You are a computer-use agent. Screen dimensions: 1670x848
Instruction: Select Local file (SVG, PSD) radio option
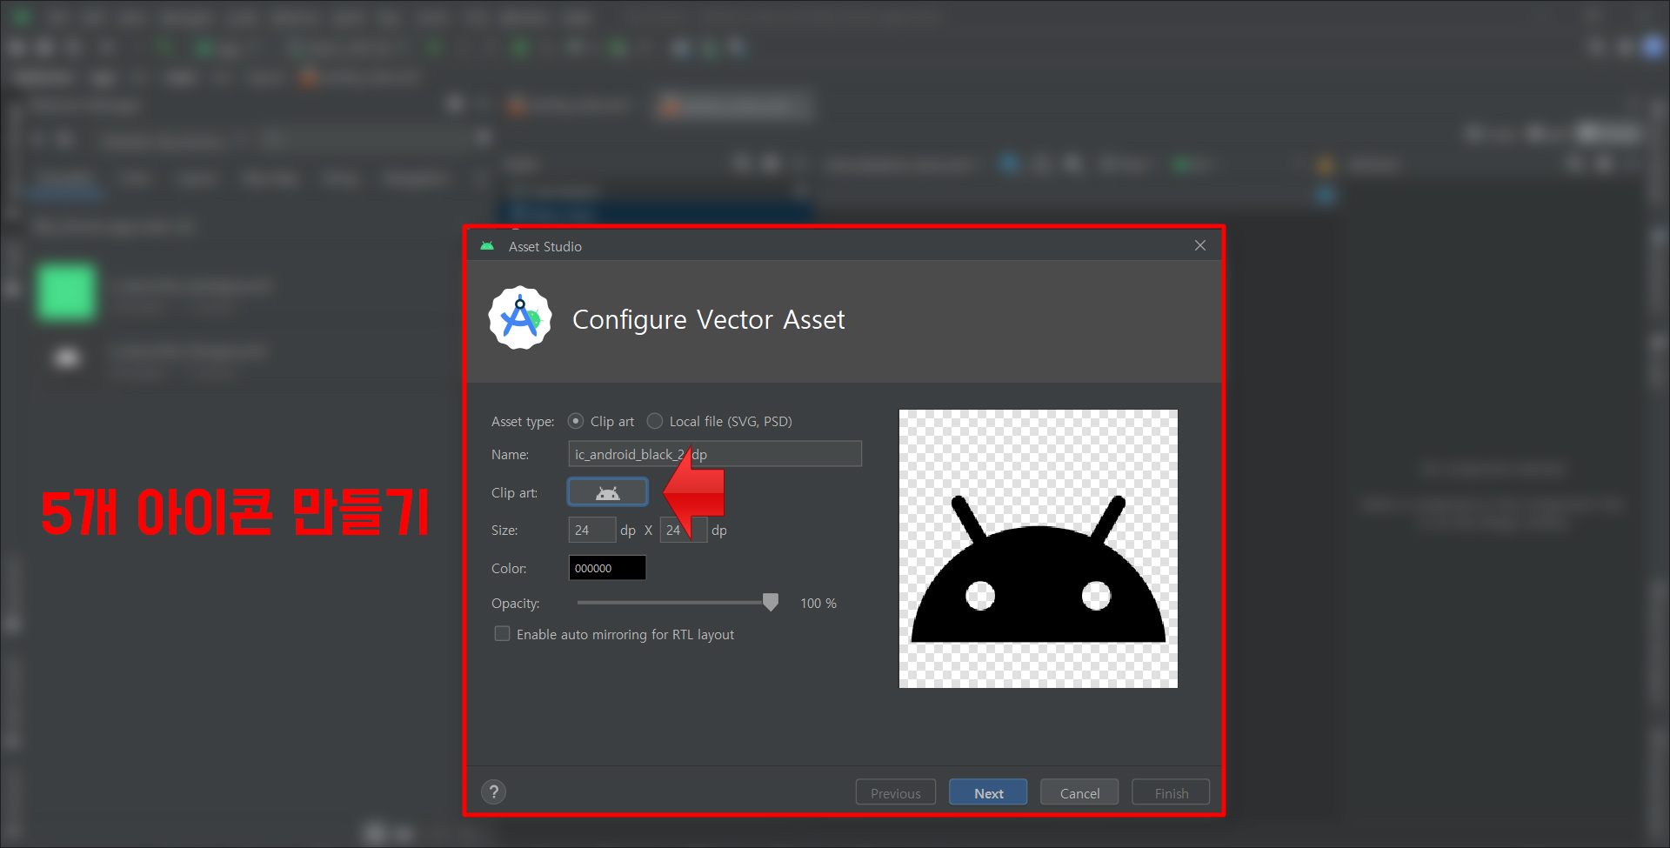(655, 421)
